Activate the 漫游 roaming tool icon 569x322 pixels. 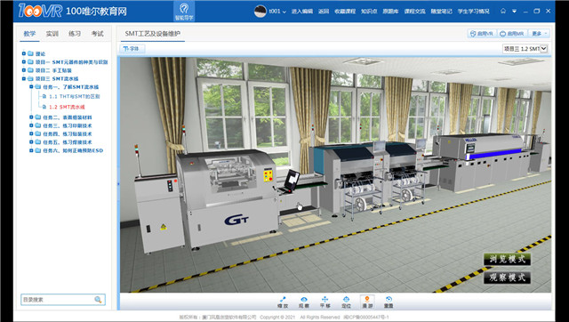tap(367, 302)
